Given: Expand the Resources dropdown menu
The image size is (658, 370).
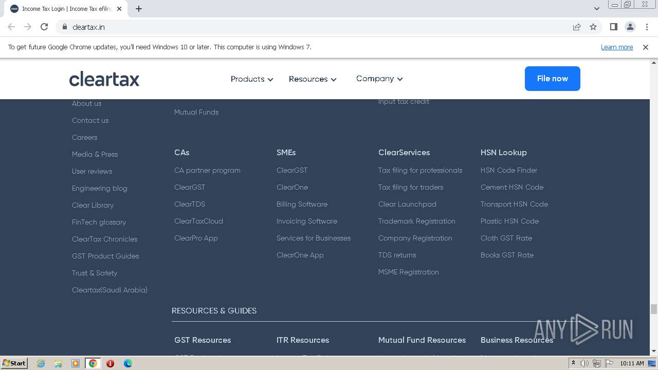Looking at the screenshot, I should coord(313,79).
